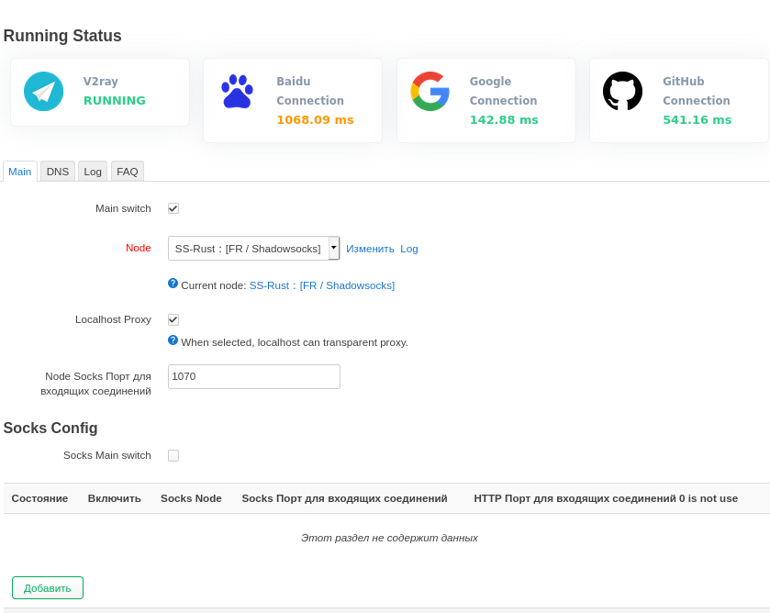Disable the Localhost Proxy checkbox
Screen dimensions: 770x613
(x=173, y=319)
